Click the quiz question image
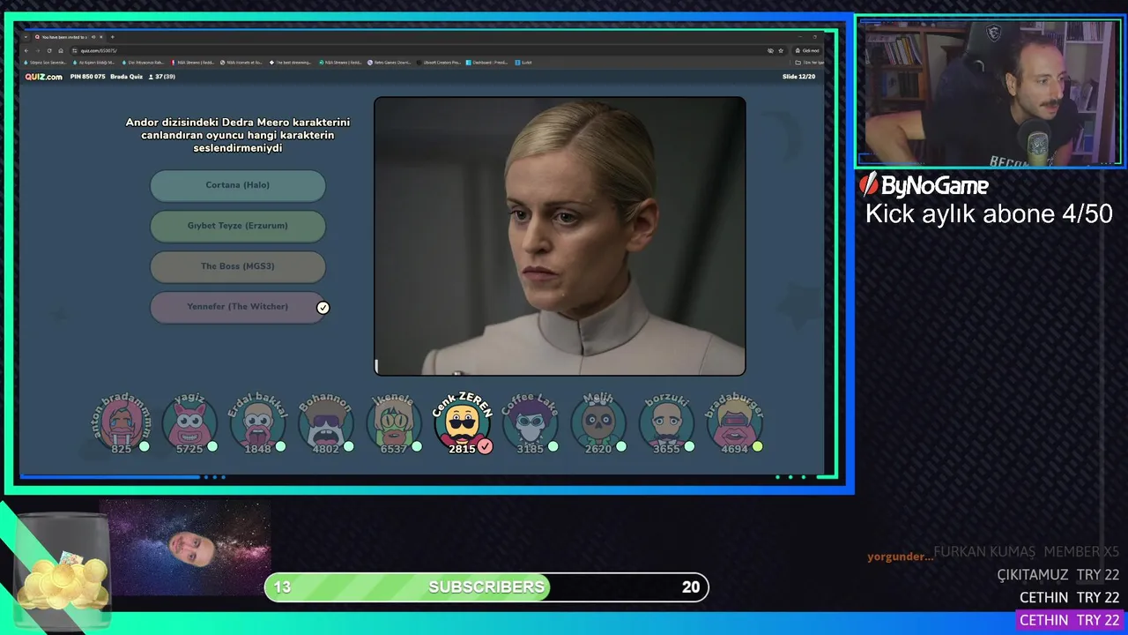The width and height of the screenshot is (1128, 635). click(560, 236)
